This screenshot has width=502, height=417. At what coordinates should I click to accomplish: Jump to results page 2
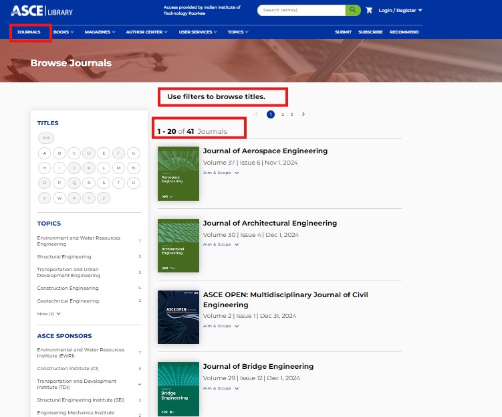click(x=282, y=114)
